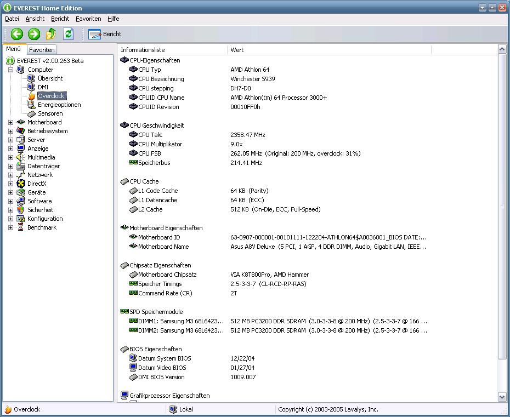This screenshot has width=510, height=417.
Task: Click the green Back arrow icon
Action: click(x=17, y=34)
